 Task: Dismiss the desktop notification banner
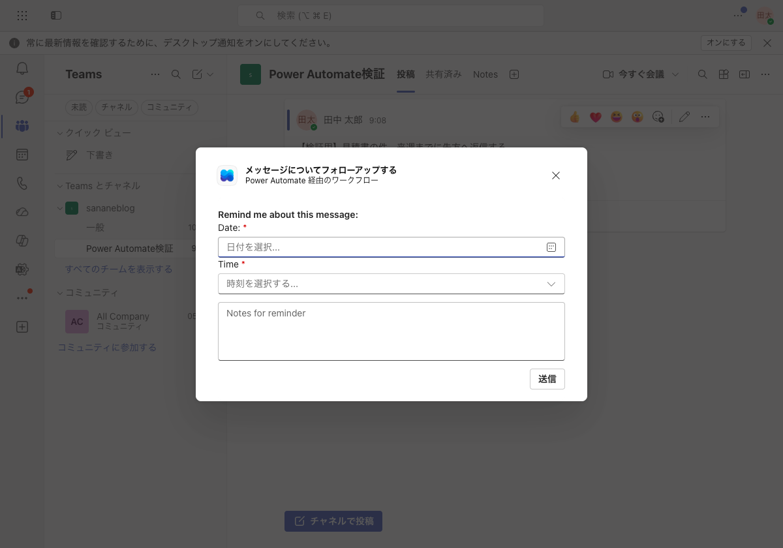[x=767, y=43]
